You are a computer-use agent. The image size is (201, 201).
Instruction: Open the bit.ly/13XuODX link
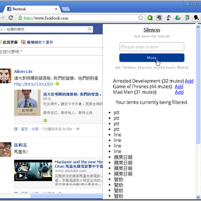click(x=34, y=84)
